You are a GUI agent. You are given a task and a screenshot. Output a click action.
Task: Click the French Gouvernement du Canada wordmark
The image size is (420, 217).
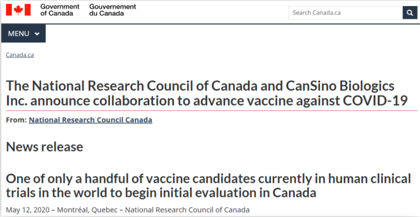click(x=112, y=10)
